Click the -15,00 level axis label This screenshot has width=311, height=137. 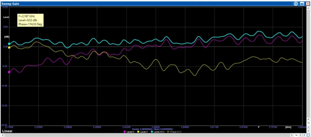[5, 105]
